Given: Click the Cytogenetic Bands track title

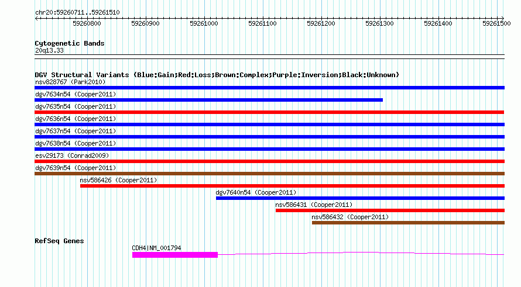Looking at the screenshot, I should coord(70,43).
